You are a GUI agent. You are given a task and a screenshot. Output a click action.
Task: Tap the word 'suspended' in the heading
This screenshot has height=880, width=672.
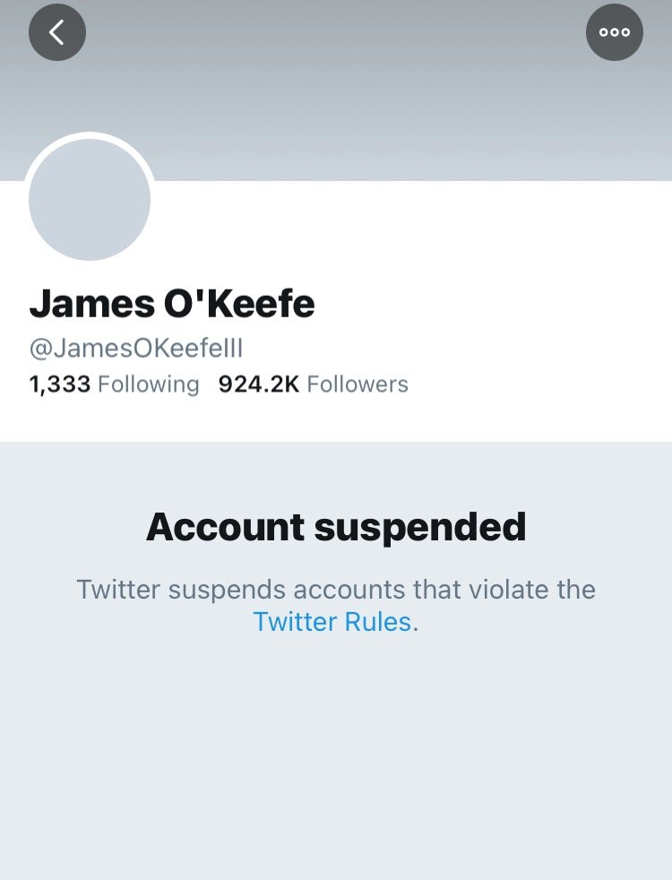[419, 527]
